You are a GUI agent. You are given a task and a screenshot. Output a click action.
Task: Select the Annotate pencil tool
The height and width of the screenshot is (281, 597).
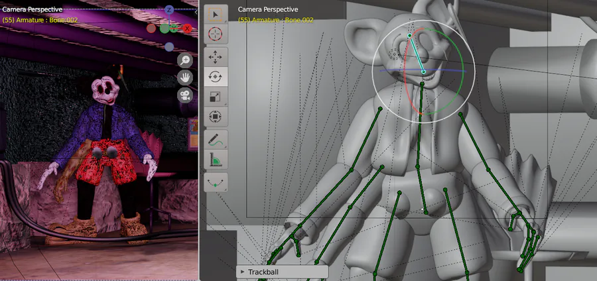tap(216, 140)
